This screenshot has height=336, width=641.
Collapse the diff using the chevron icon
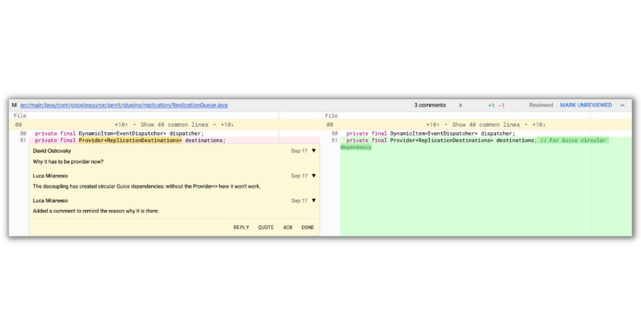pyautogui.click(x=621, y=105)
